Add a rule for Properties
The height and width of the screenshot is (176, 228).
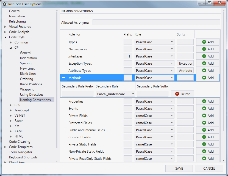coord(208,101)
